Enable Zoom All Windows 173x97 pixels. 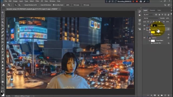pyautogui.click(x=39, y=5)
